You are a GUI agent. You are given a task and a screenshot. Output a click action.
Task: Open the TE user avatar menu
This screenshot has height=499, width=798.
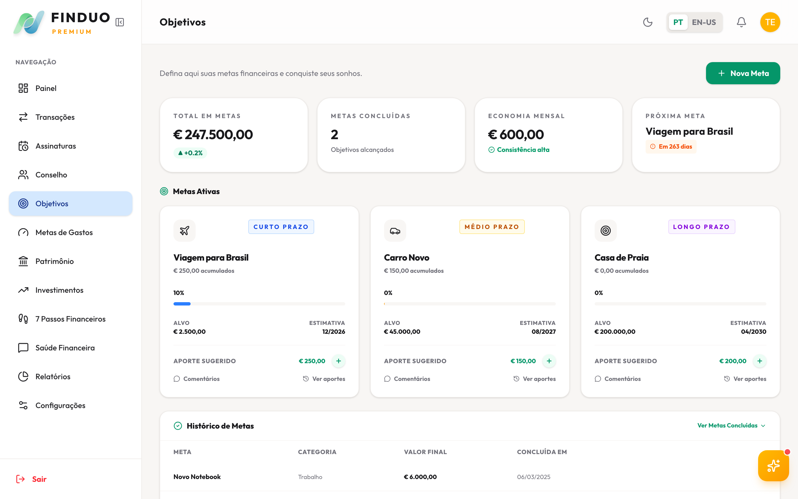tap(770, 22)
